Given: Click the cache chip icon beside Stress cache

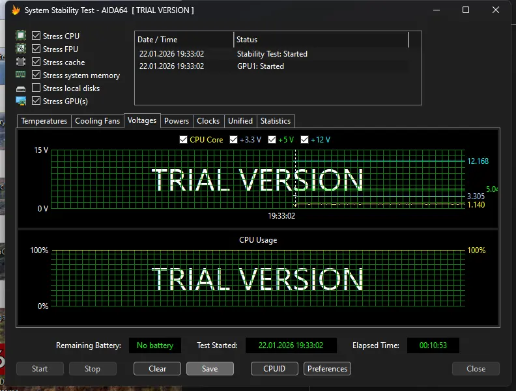Looking at the screenshot, I should point(21,62).
